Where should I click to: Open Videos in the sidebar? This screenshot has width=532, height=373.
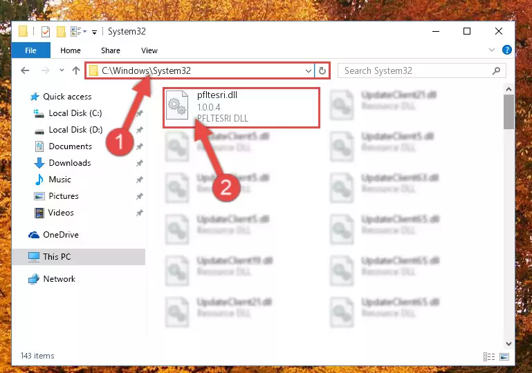(61, 213)
